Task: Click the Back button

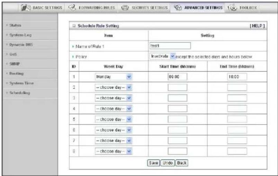Action: click(182, 163)
